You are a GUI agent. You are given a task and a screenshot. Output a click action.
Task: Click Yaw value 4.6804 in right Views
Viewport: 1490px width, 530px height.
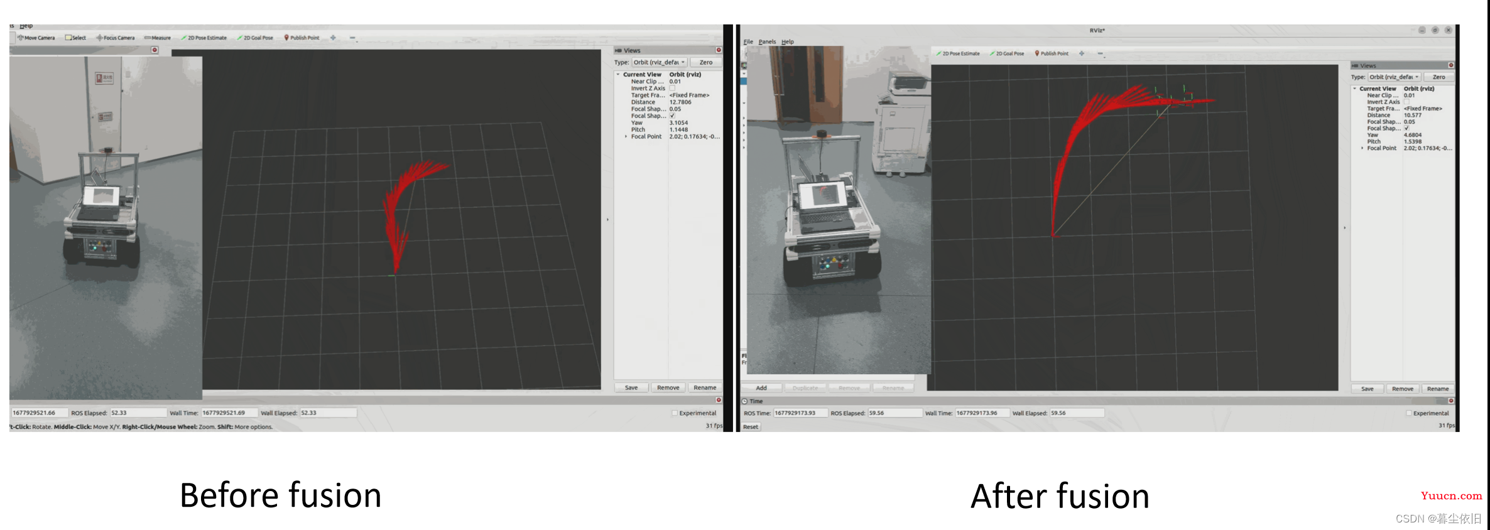tap(1413, 135)
